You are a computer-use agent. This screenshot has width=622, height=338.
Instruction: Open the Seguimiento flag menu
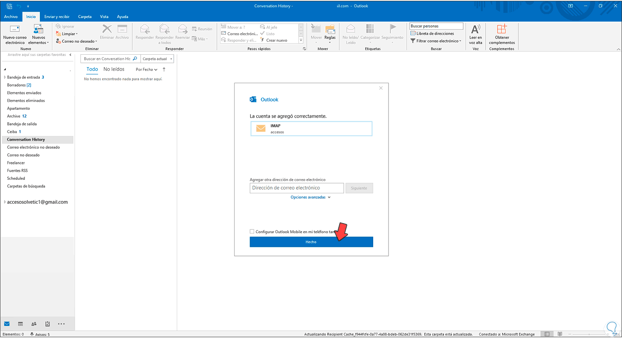tap(392, 34)
